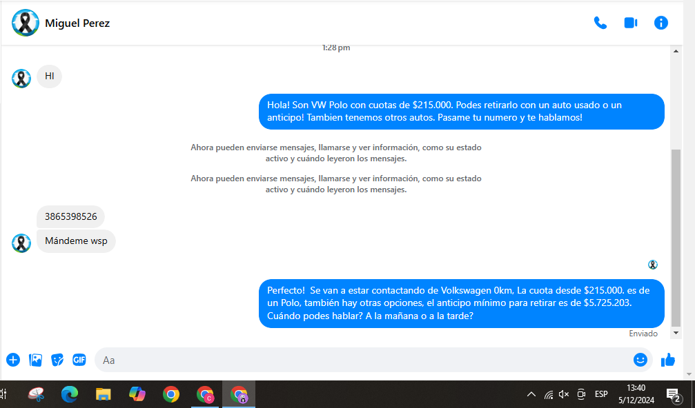Click the muted volume tray icon
The height and width of the screenshot is (408, 695).
coord(564,394)
